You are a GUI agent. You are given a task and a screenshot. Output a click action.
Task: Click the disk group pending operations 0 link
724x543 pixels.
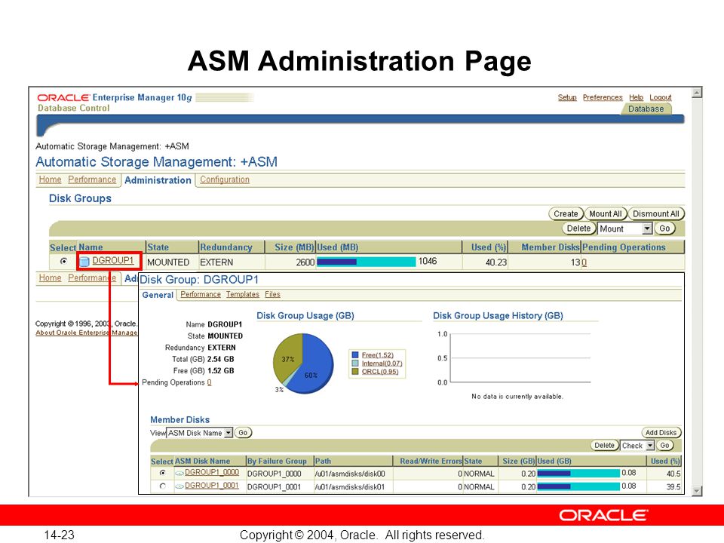click(x=584, y=262)
